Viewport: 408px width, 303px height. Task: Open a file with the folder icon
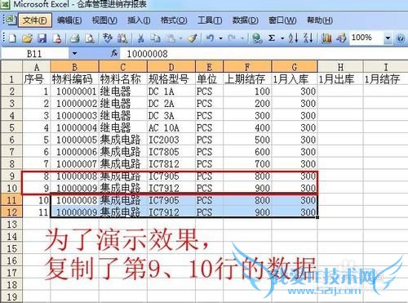click(27, 38)
